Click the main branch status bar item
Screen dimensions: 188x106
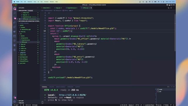coord(16,105)
